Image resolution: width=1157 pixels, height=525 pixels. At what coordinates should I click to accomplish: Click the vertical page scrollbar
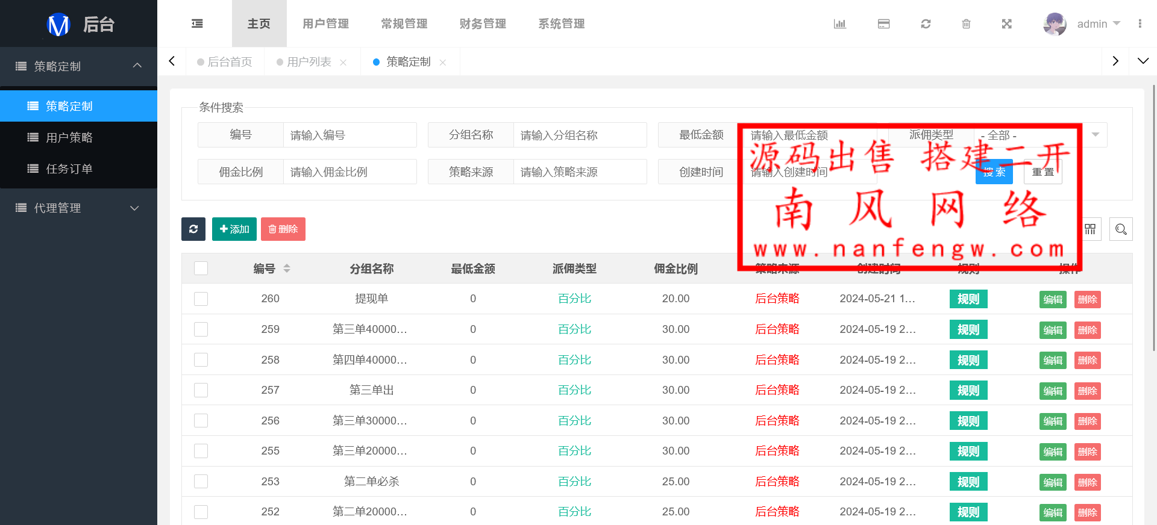(1153, 217)
